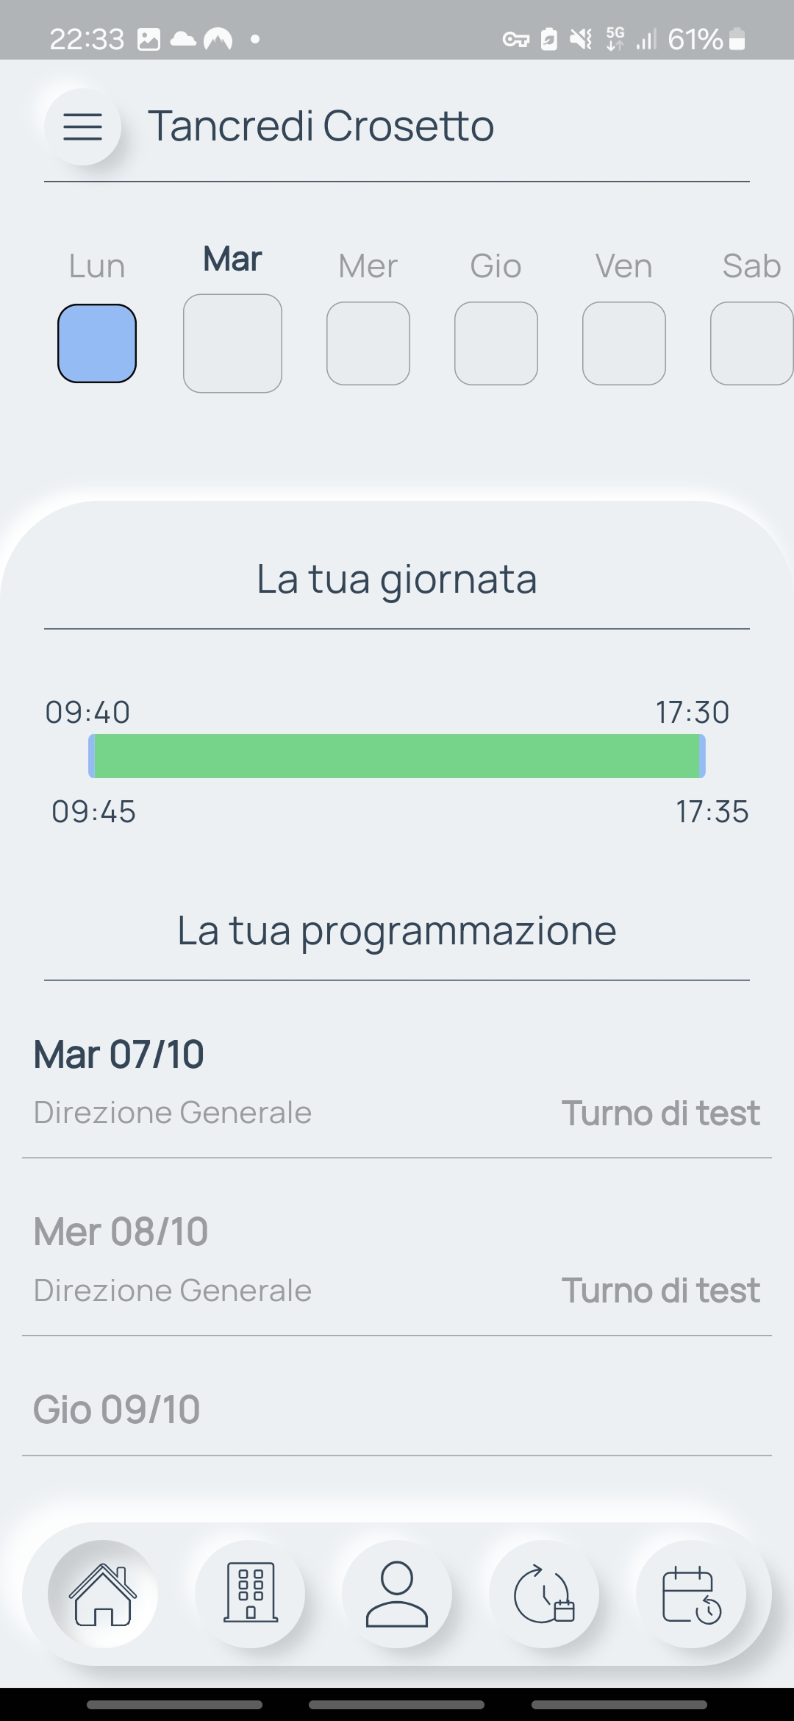Open the user profile icon
The width and height of the screenshot is (794, 1721).
click(397, 1594)
